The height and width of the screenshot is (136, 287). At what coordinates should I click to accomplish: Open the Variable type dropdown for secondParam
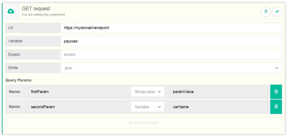[x=147, y=107]
